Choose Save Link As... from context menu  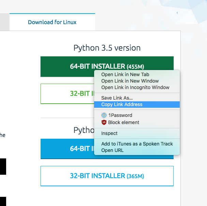[117, 98]
